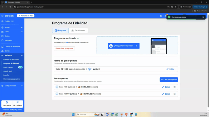Click pencil icon beside points rule Editar
This screenshot has height=117, width=209.
168,69
